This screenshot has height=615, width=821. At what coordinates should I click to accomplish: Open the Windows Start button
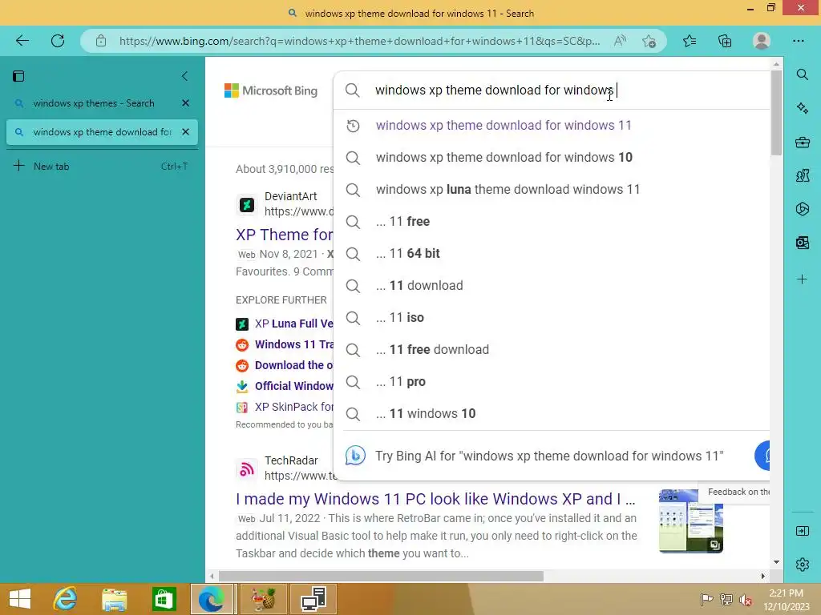[20, 599]
